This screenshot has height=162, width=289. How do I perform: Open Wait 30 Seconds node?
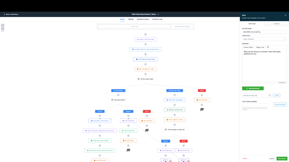(x=100, y=160)
